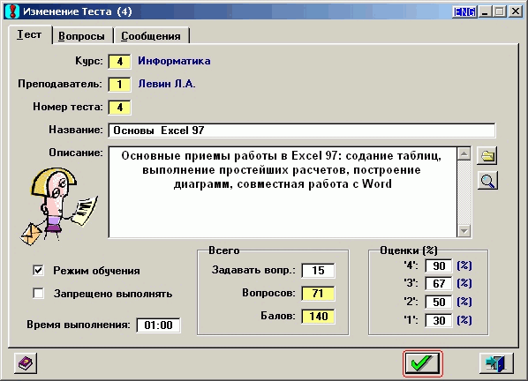This screenshot has height=381, width=528.
Task: Toggle the Режим обучения checkbox
Action: click(x=38, y=271)
